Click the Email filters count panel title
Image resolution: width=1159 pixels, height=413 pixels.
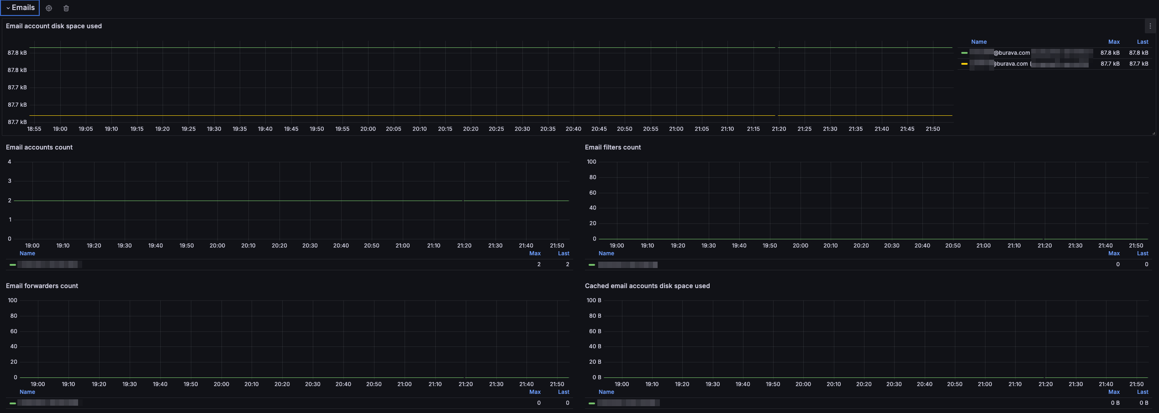(613, 147)
